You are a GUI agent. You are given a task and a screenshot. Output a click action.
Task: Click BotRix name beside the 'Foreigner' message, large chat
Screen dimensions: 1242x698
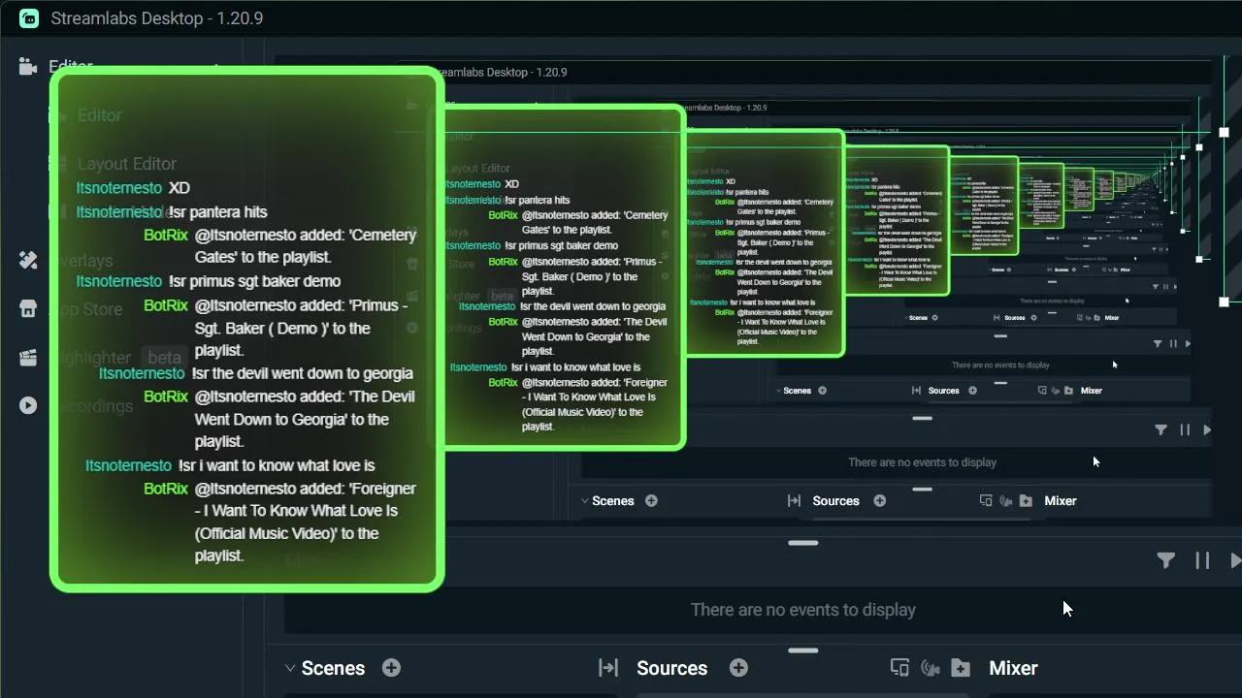click(x=165, y=489)
